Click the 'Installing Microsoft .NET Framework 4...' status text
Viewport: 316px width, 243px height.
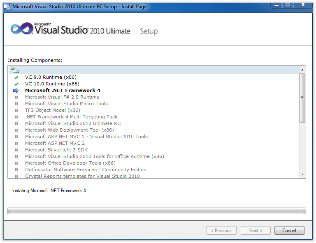[x=51, y=191]
